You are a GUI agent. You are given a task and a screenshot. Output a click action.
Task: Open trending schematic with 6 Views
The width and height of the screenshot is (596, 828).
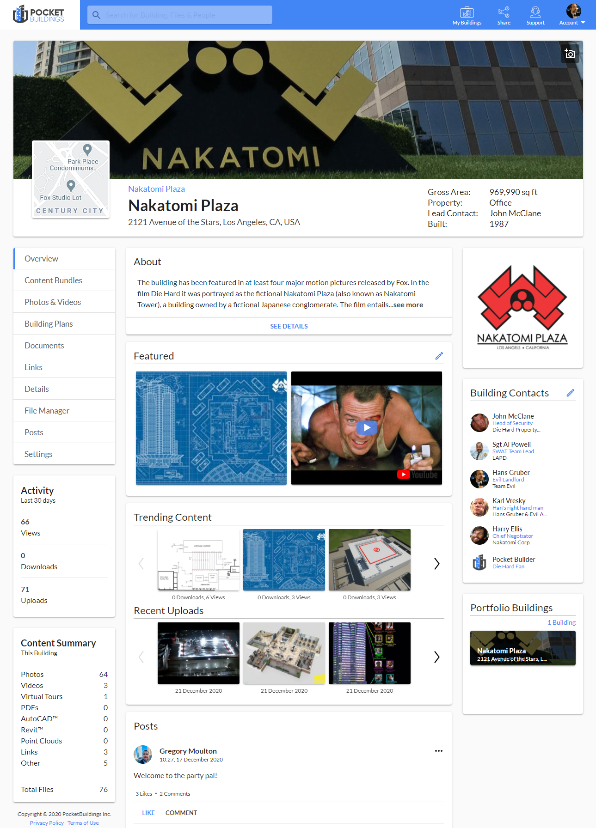coord(198,560)
